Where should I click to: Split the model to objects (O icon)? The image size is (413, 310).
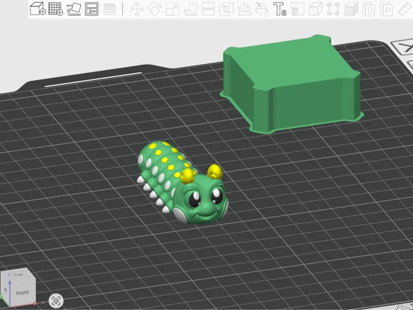pos(369,9)
